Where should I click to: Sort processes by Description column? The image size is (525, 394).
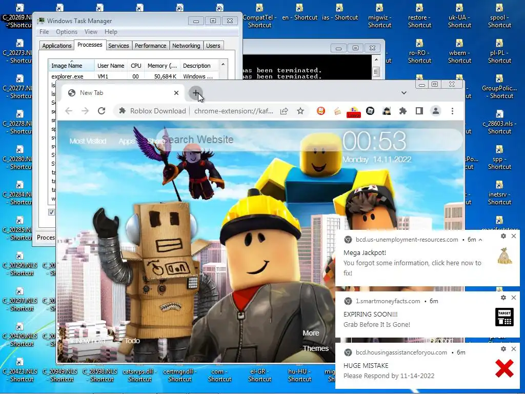point(199,66)
